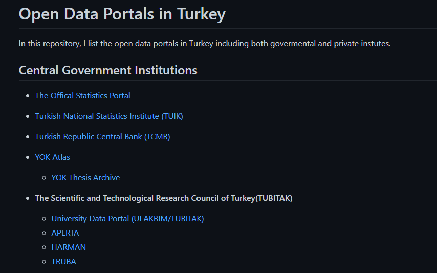Click the bold TUBITAK research council text
Viewport: 437px width, 273px height.
point(164,198)
